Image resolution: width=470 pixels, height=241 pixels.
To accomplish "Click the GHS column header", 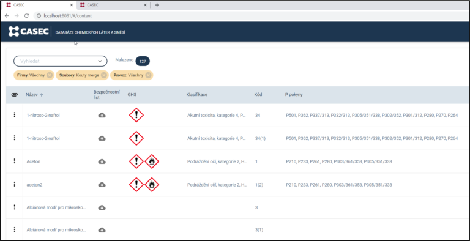I will pos(132,95).
